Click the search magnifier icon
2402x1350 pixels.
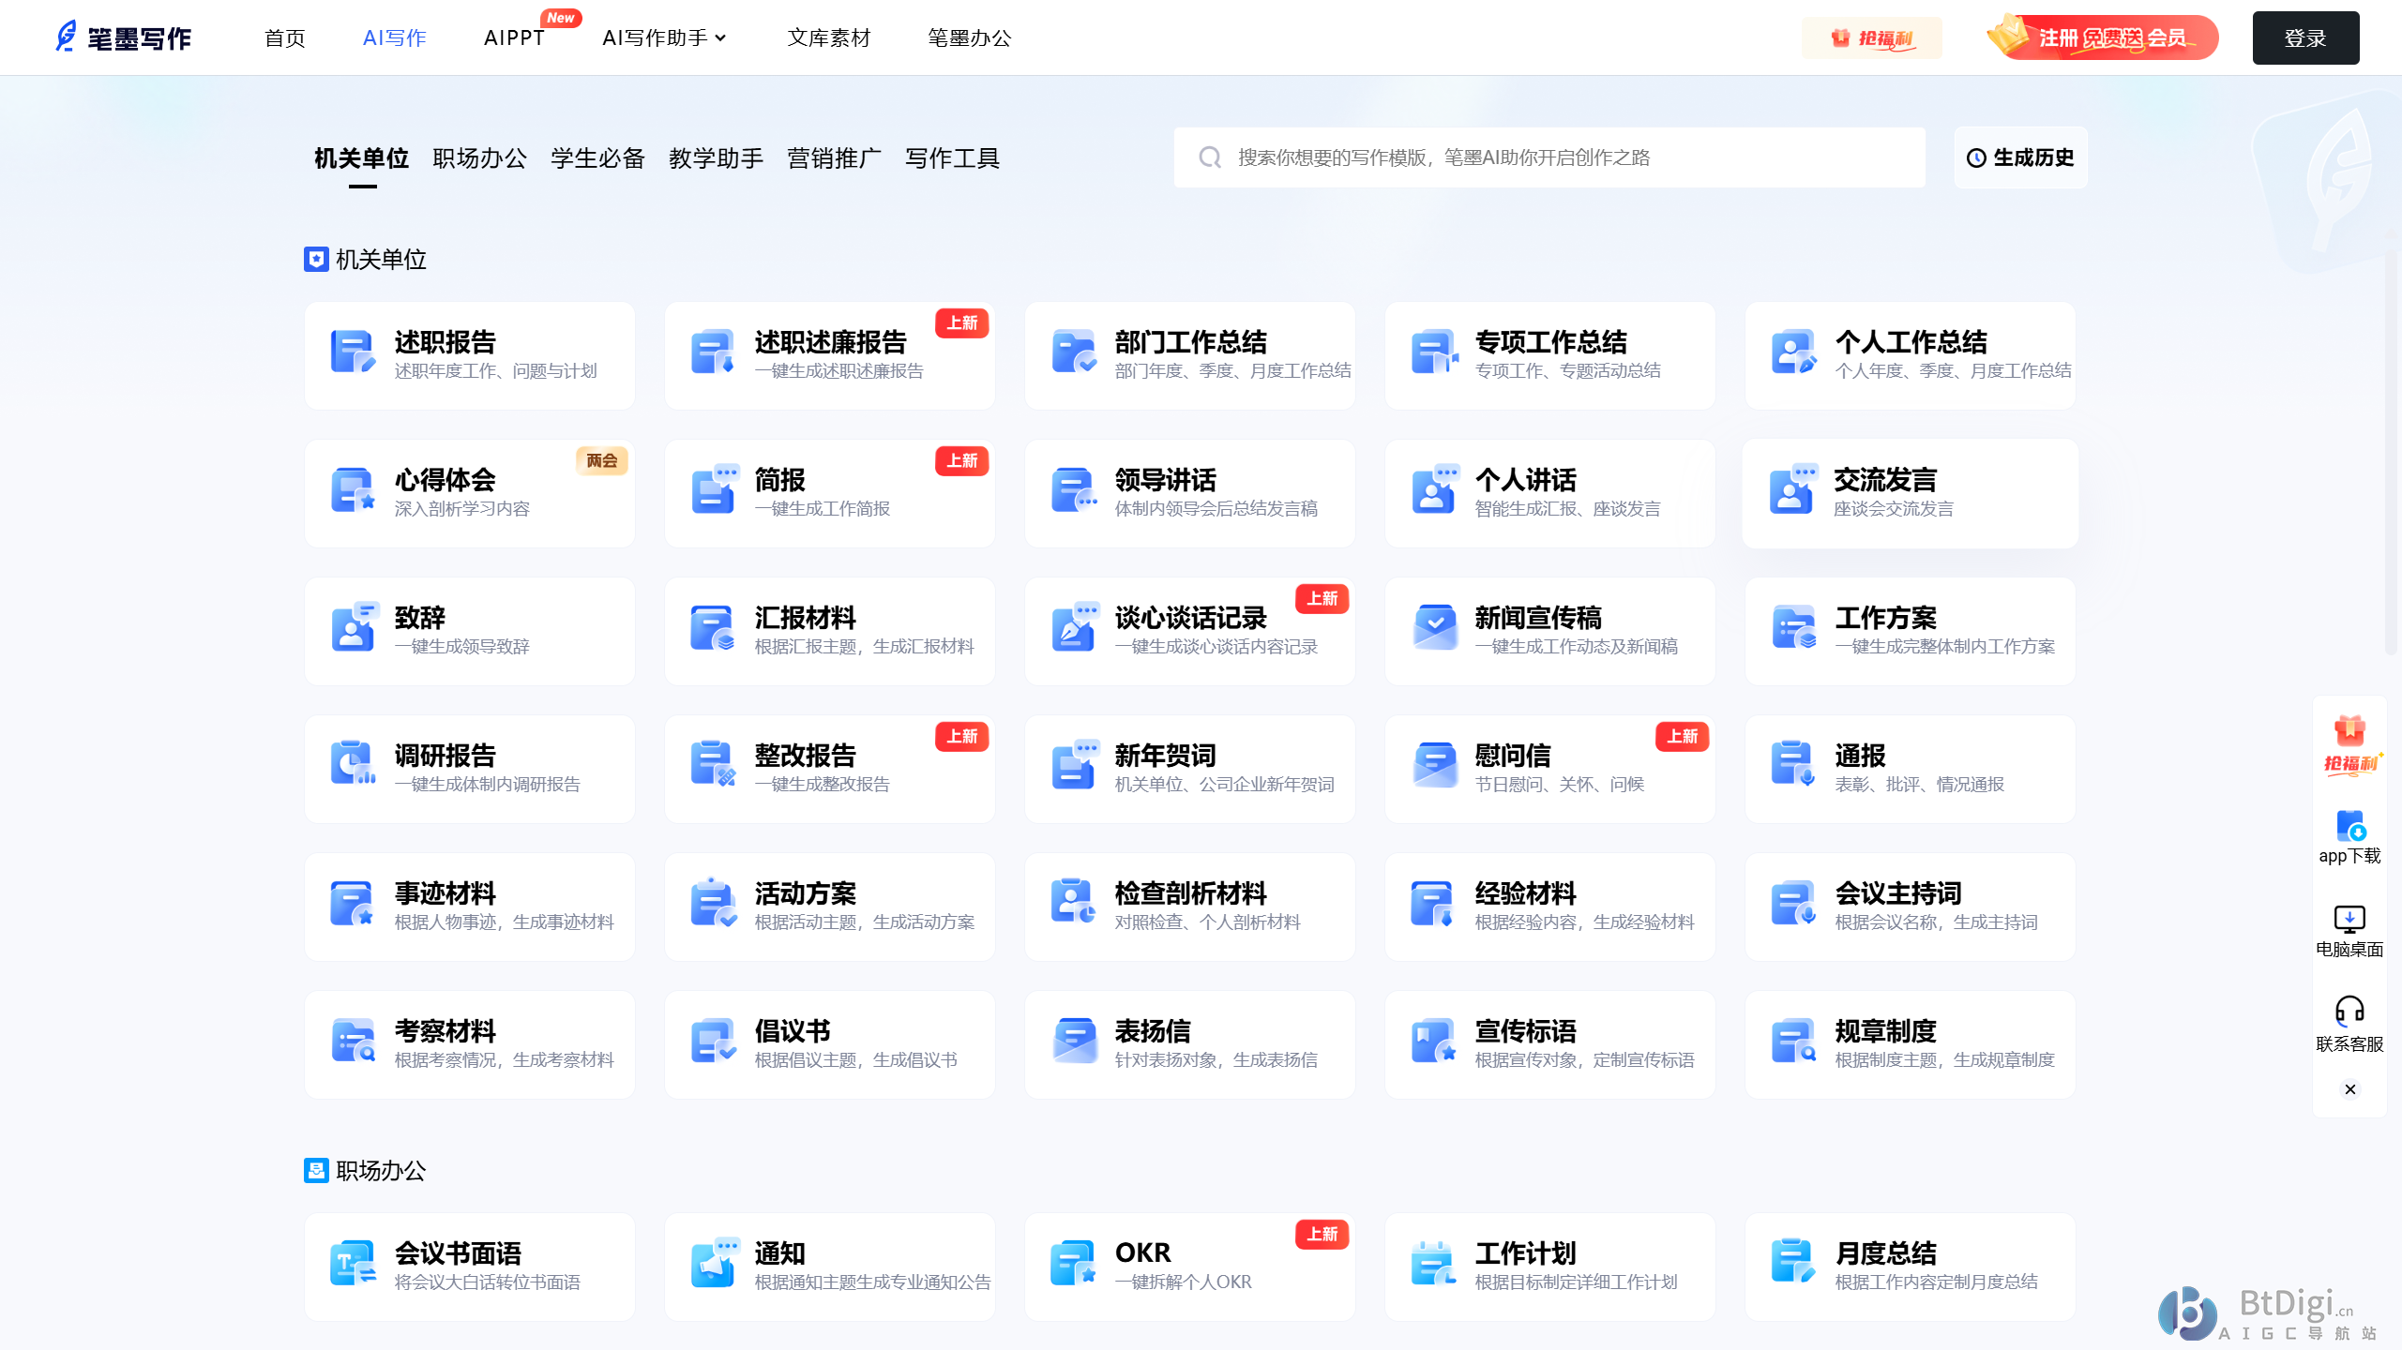(x=1210, y=157)
